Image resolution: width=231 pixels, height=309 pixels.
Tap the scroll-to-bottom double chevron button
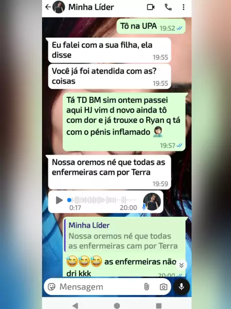(x=181, y=265)
